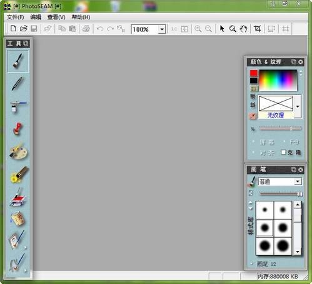Click the open file folder icon
Image resolution: width=312 pixels, height=284 pixels.
24,29
